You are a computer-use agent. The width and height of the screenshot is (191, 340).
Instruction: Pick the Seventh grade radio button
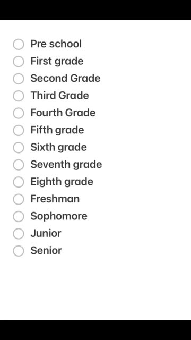pyautogui.click(x=19, y=165)
